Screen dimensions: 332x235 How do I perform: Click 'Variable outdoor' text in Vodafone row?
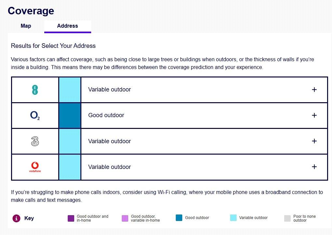point(109,167)
